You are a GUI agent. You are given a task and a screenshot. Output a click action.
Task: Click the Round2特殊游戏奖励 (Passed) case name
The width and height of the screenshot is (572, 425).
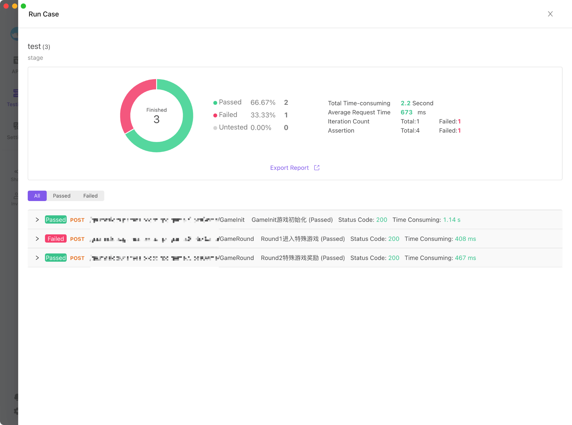303,258
